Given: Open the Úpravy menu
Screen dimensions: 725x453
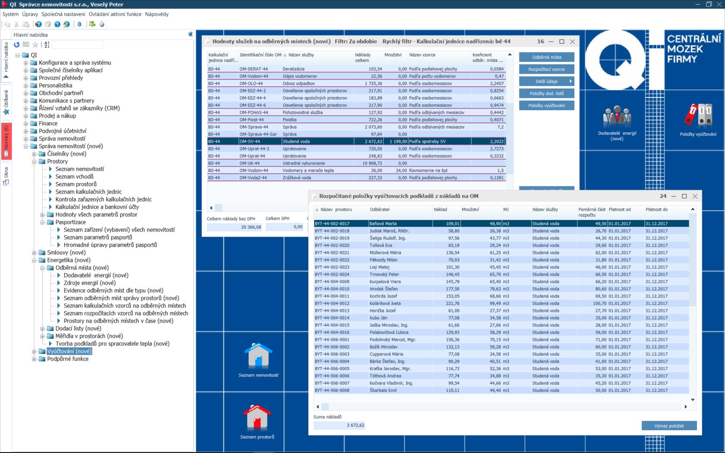Looking at the screenshot, I should click(30, 14).
